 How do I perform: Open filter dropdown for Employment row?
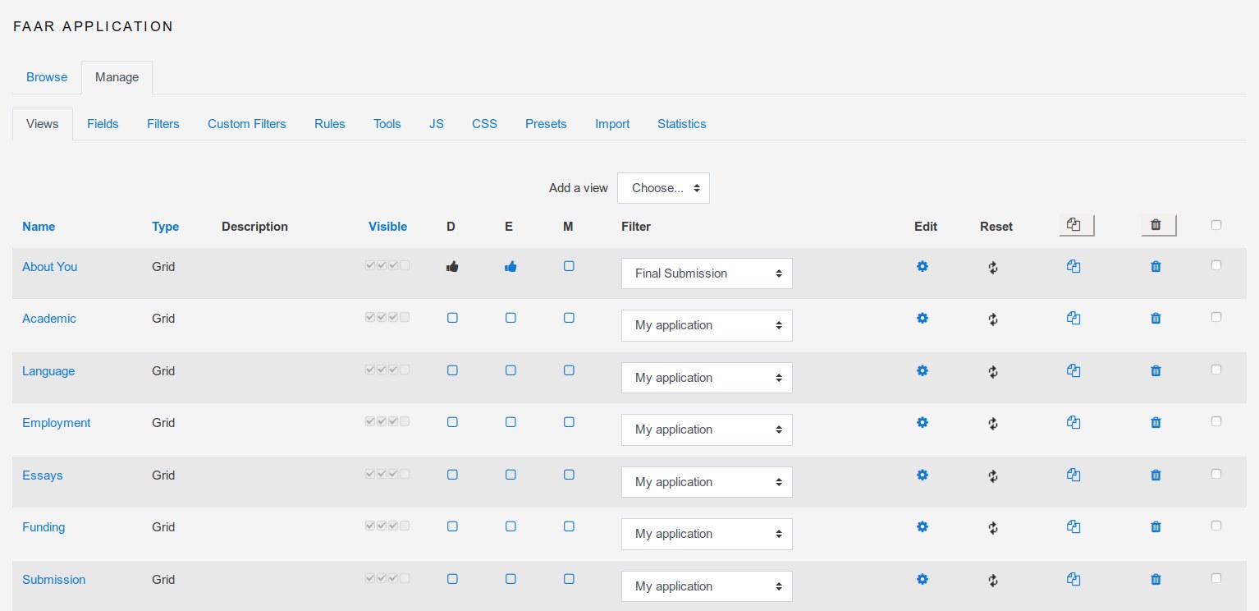coord(707,430)
